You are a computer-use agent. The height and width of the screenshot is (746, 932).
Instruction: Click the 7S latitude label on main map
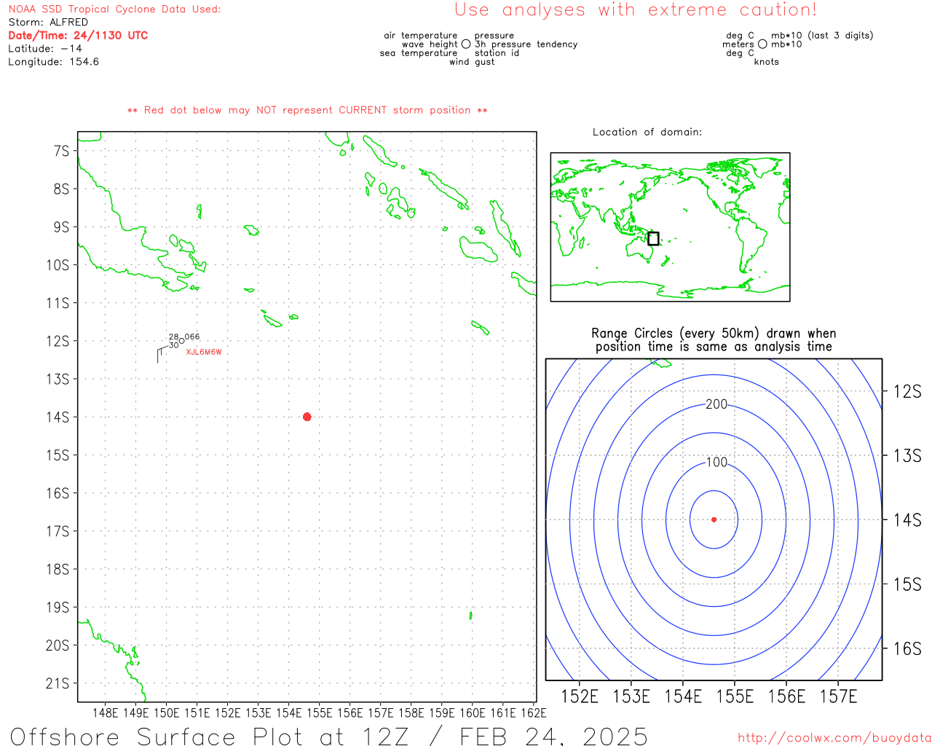(x=61, y=151)
